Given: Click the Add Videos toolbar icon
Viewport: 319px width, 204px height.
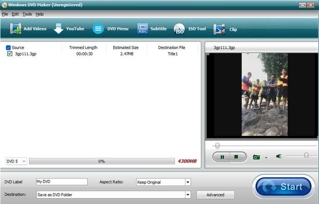Looking at the screenshot, I should 15,29.
